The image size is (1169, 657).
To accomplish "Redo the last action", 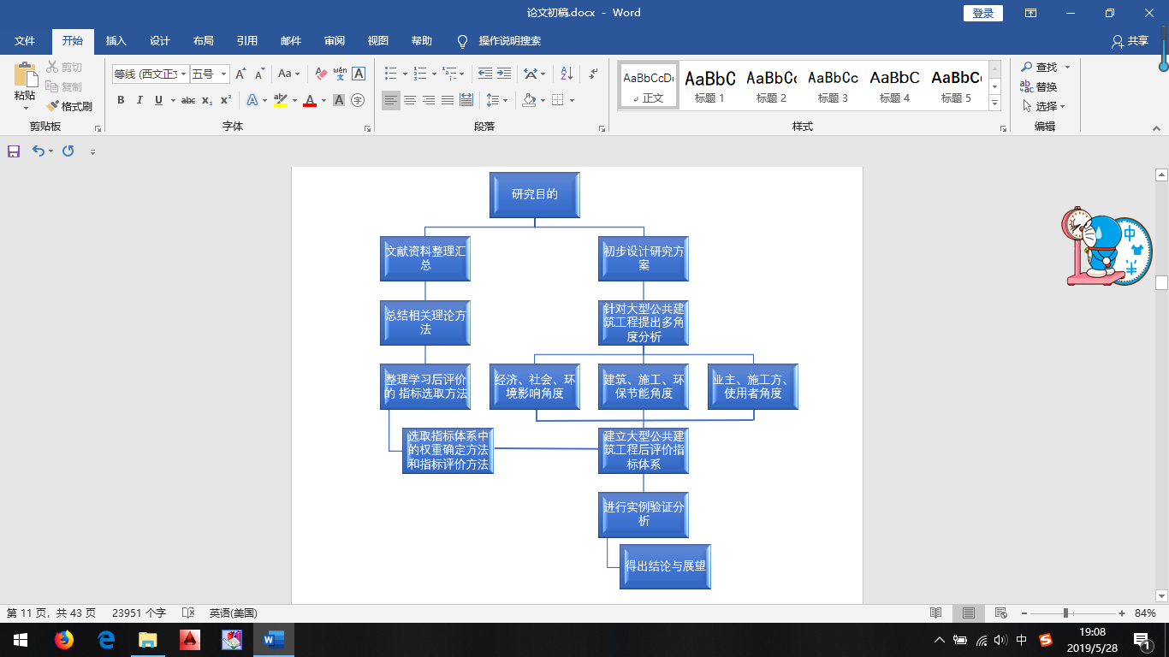I will (x=68, y=151).
